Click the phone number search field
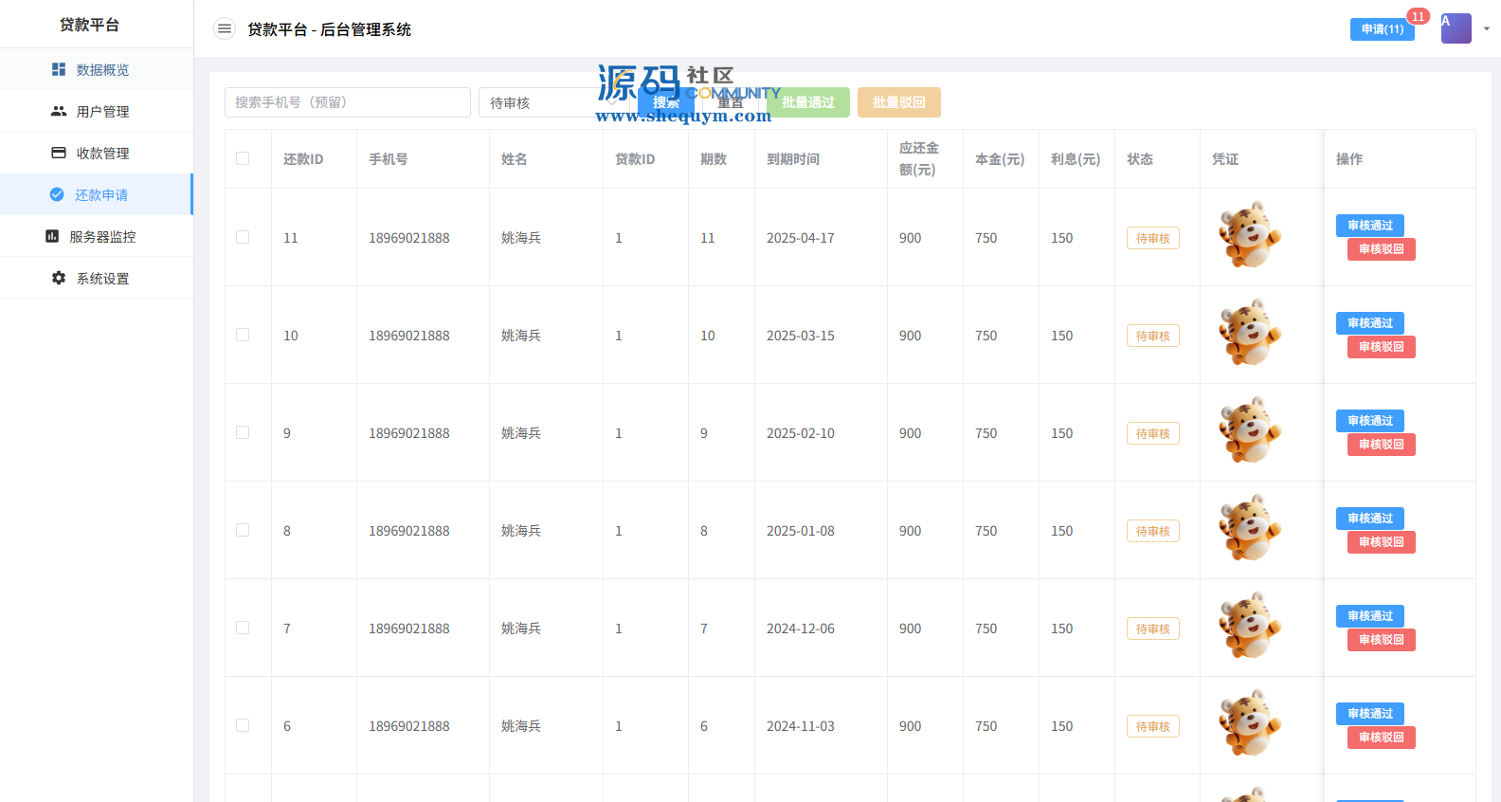The width and height of the screenshot is (1501, 802). point(348,102)
